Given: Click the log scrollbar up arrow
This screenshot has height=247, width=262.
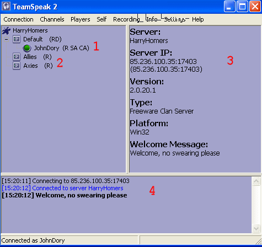Looking at the screenshot, I should coord(256,181).
